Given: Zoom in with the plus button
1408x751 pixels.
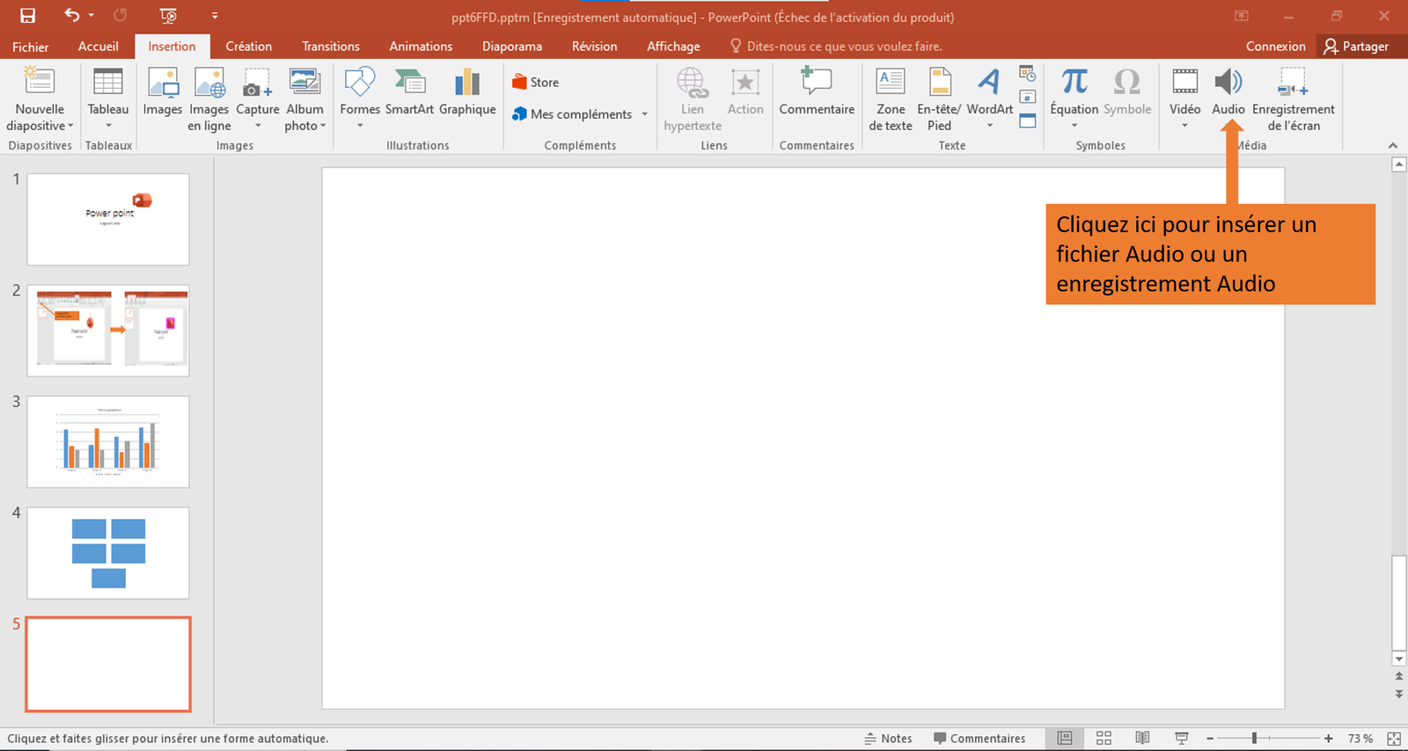Looking at the screenshot, I should point(1328,739).
